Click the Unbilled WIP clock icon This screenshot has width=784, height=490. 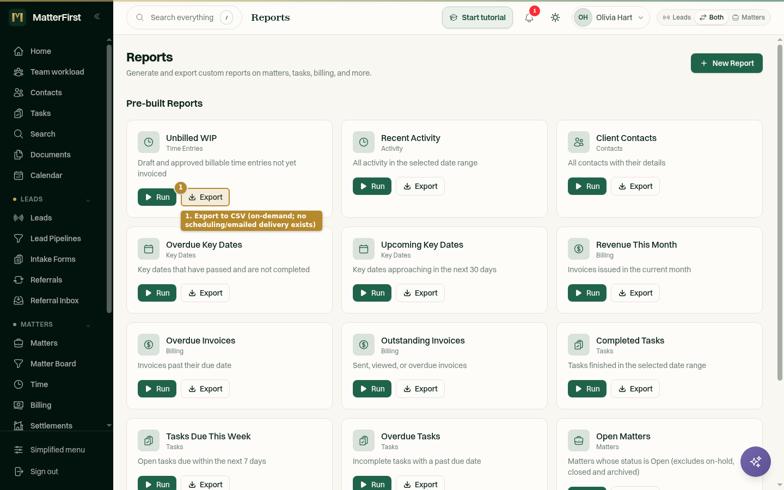pos(149,142)
